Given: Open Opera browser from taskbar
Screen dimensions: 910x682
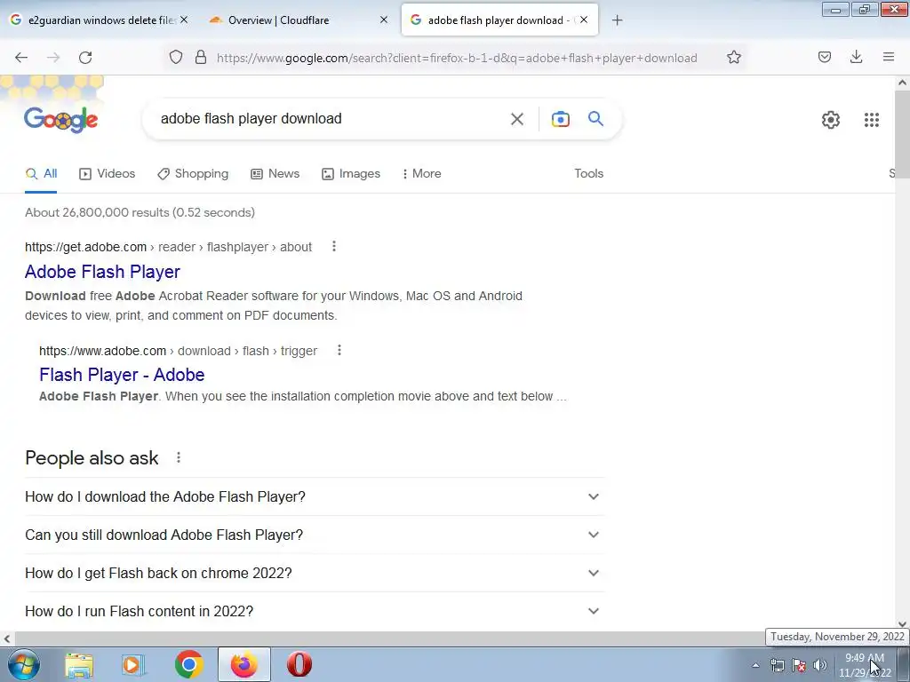Looking at the screenshot, I should click(x=299, y=664).
